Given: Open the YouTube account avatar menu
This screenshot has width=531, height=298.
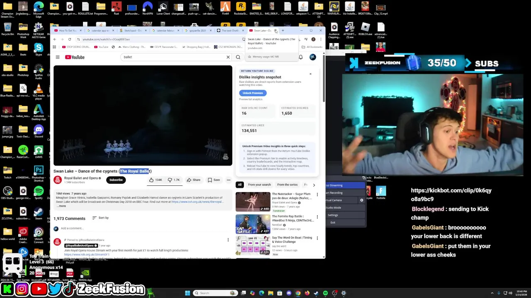Looking at the screenshot, I should tap(312, 57).
